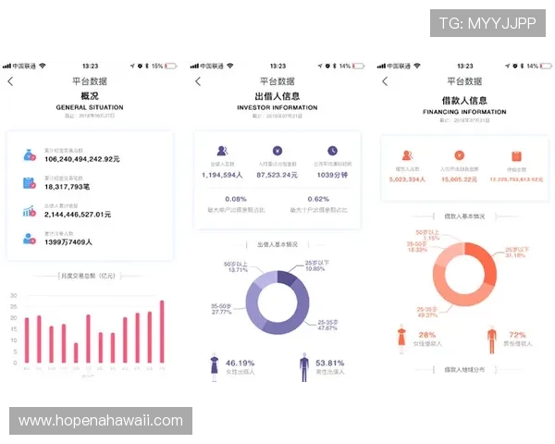Viewport: 555px width, 444px height.
Task: Click orange clipboard icon above 12,225,753,613.52元
Action: [516, 156]
